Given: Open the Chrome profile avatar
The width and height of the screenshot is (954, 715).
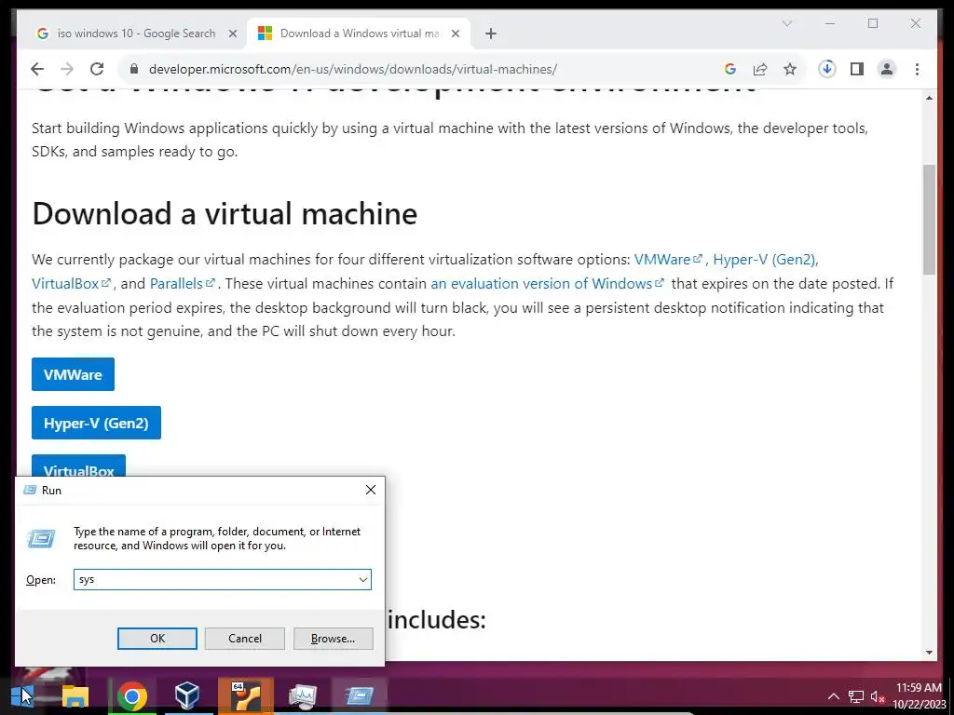Looking at the screenshot, I should [x=887, y=69].
